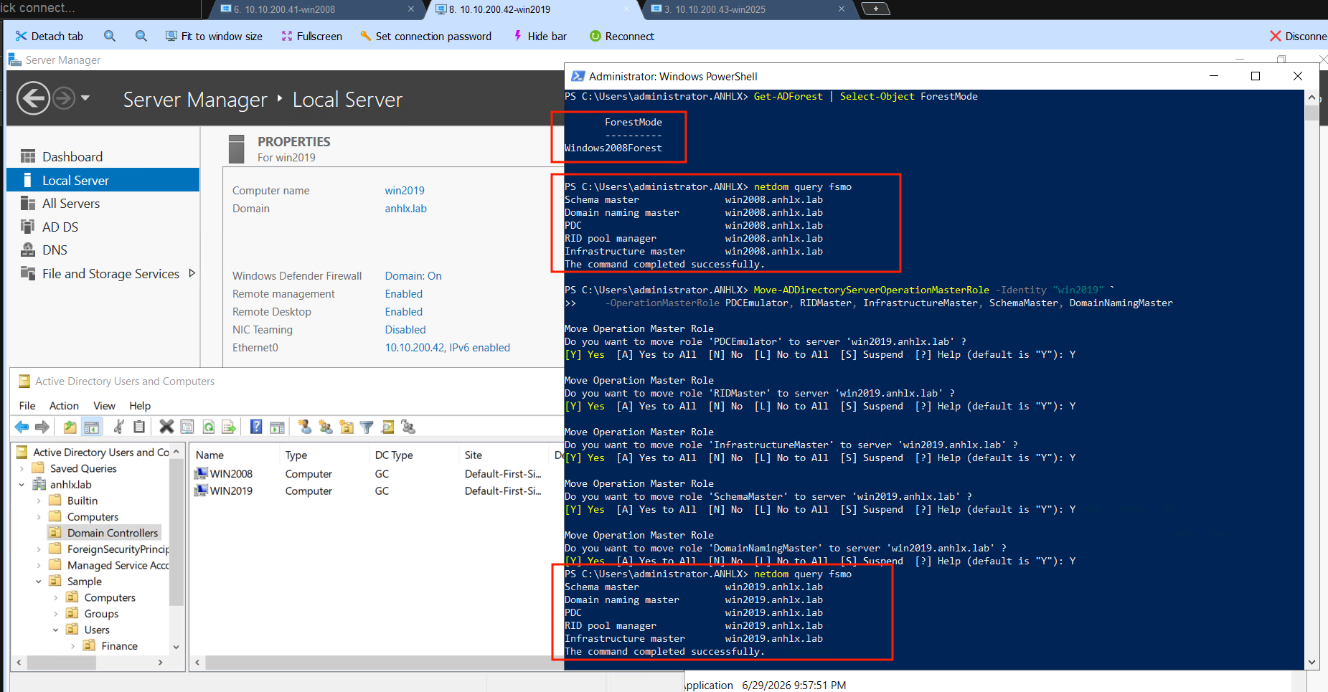The image size is (1328, 692).
Task: Click Fit to window size
Action: pyautogui.click(x=214, y=36)
